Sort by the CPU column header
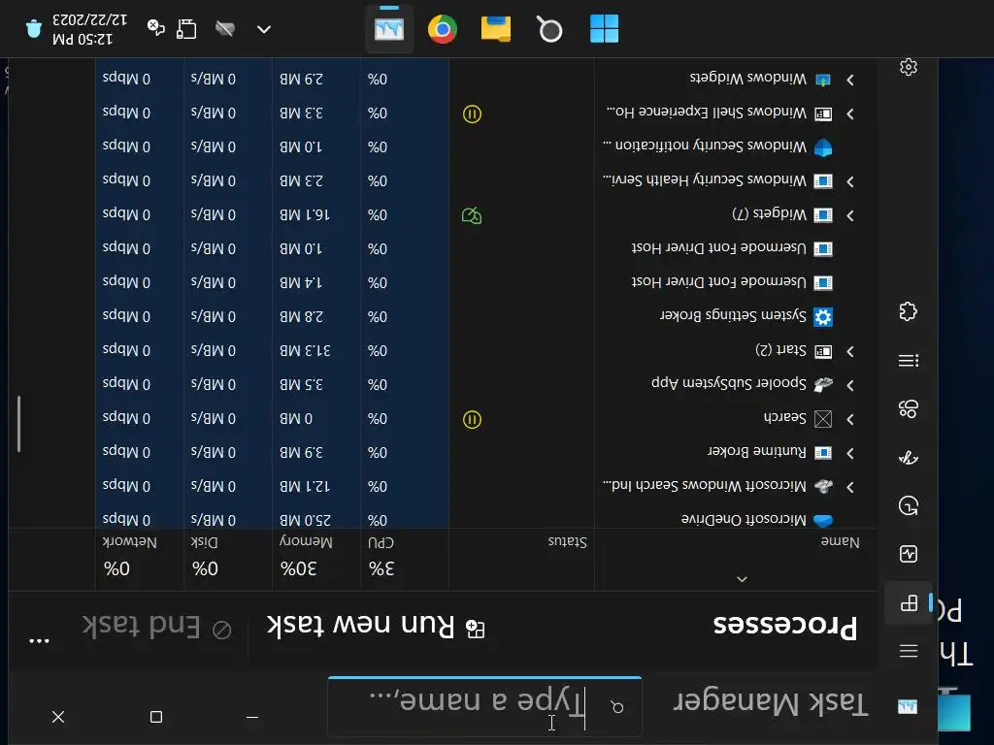 381,543
